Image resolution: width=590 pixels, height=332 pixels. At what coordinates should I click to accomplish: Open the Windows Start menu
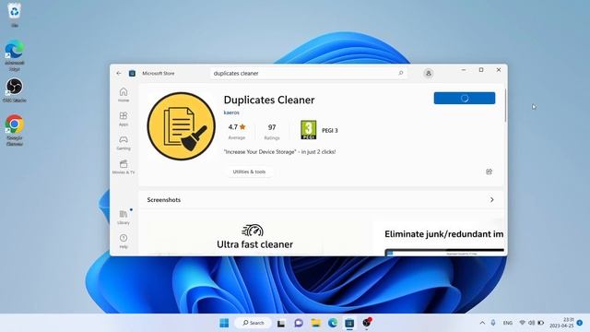pos(224,323)
